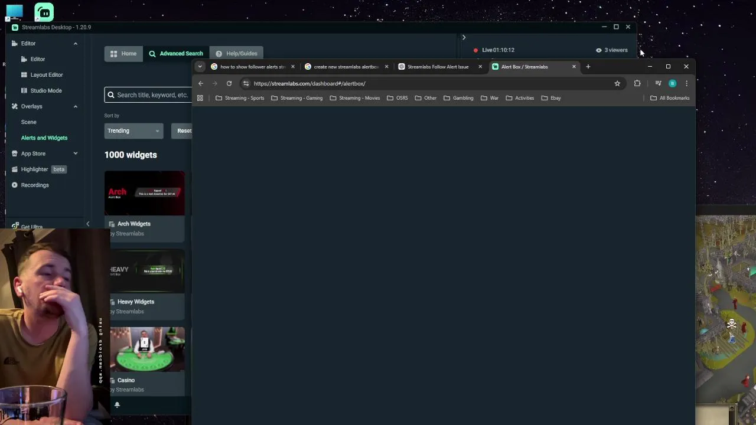Open Recordings in Streamlabs sidebar
The width and height of the screenshot is (756, 425).
pos(30,185)
